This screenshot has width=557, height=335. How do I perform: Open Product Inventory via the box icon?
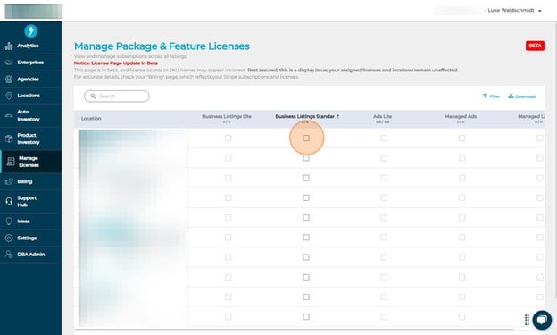(9, 138)
